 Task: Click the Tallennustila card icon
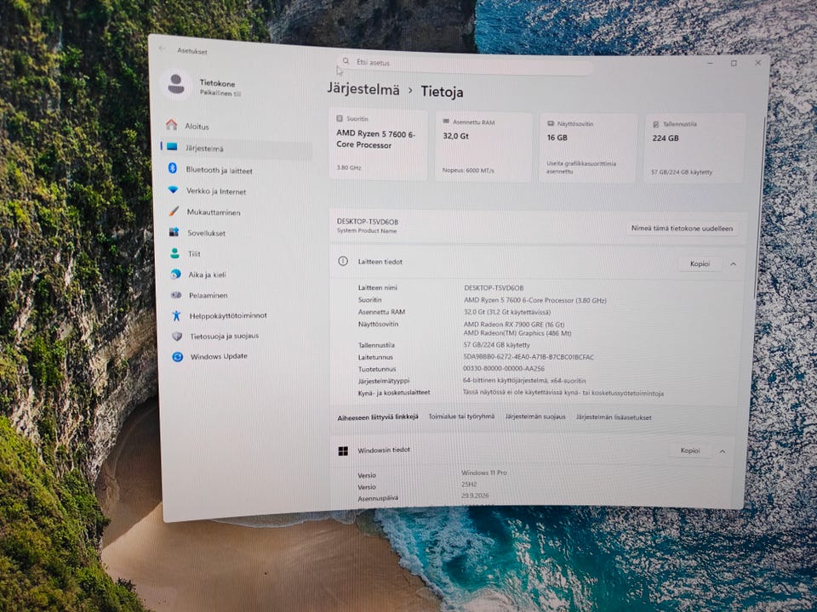pyautogui.click(x=655, y=124)
